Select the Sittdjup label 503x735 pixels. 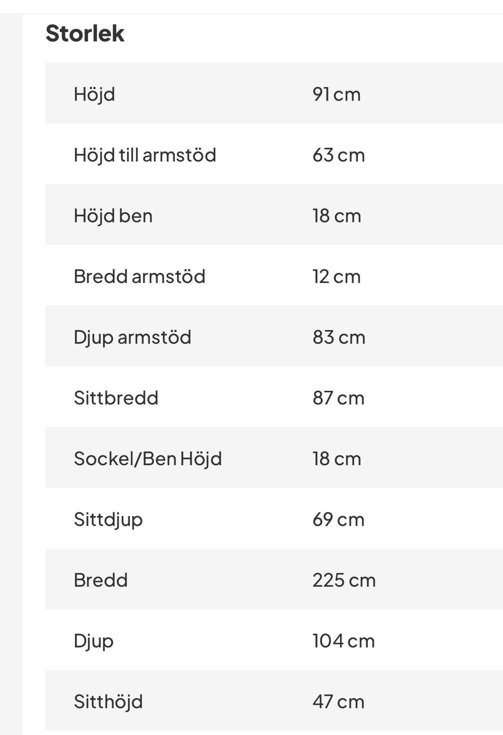tap(108, 520)
